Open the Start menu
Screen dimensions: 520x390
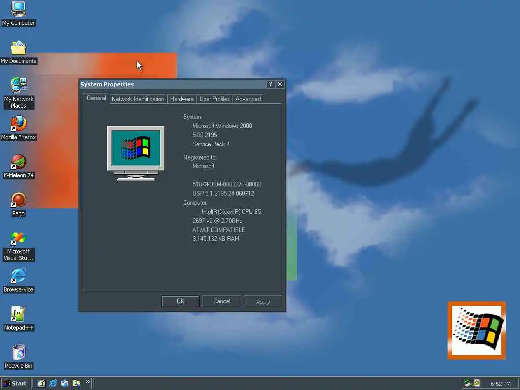coord(15,383)
